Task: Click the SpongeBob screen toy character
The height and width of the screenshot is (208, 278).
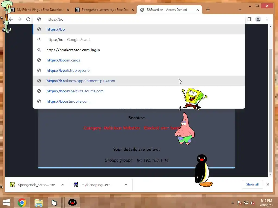Action: tap(193, 99)
